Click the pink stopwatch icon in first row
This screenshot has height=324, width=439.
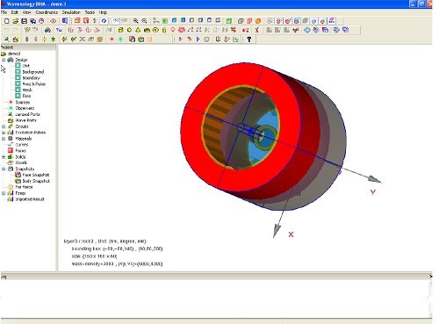click(41, 21)
